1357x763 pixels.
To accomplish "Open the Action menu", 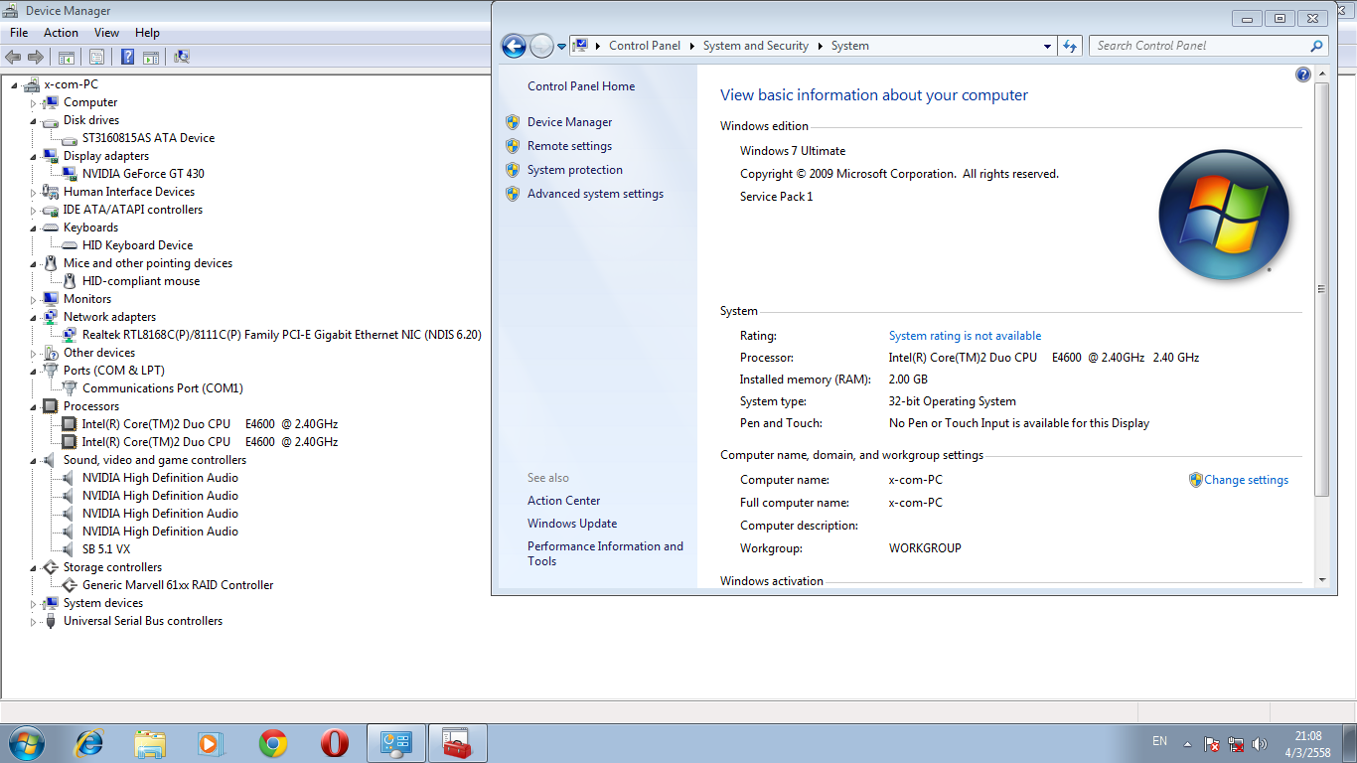I will (x=61, y=33).
